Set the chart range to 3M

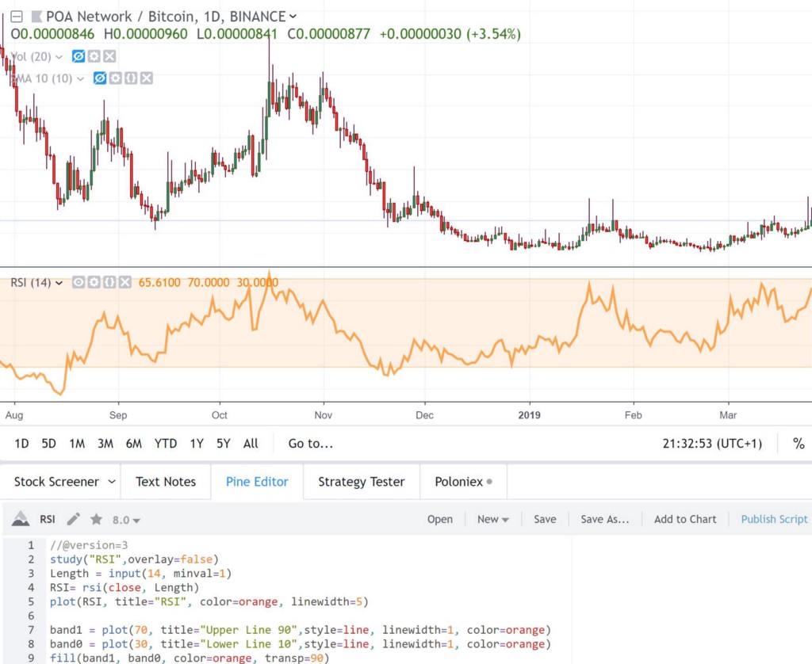click(105, 444)
